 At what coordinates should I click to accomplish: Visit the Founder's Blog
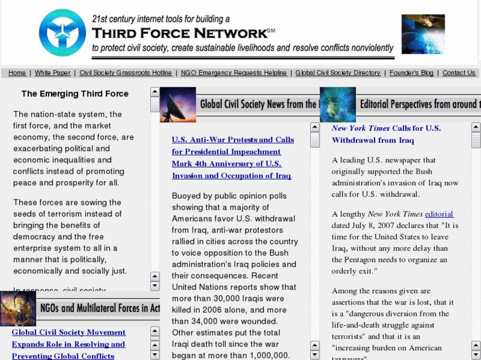(412, 73)
